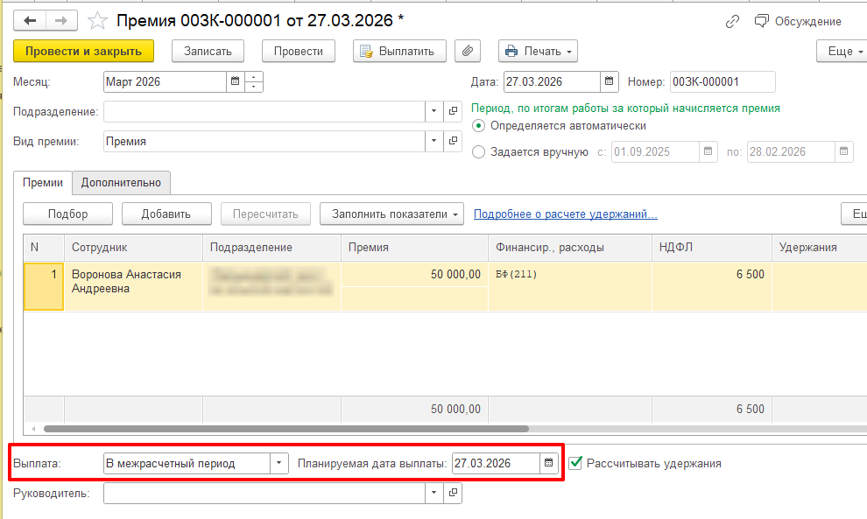
Task: Click the horizontal table scrollbar
Action: tap(285, 429)
